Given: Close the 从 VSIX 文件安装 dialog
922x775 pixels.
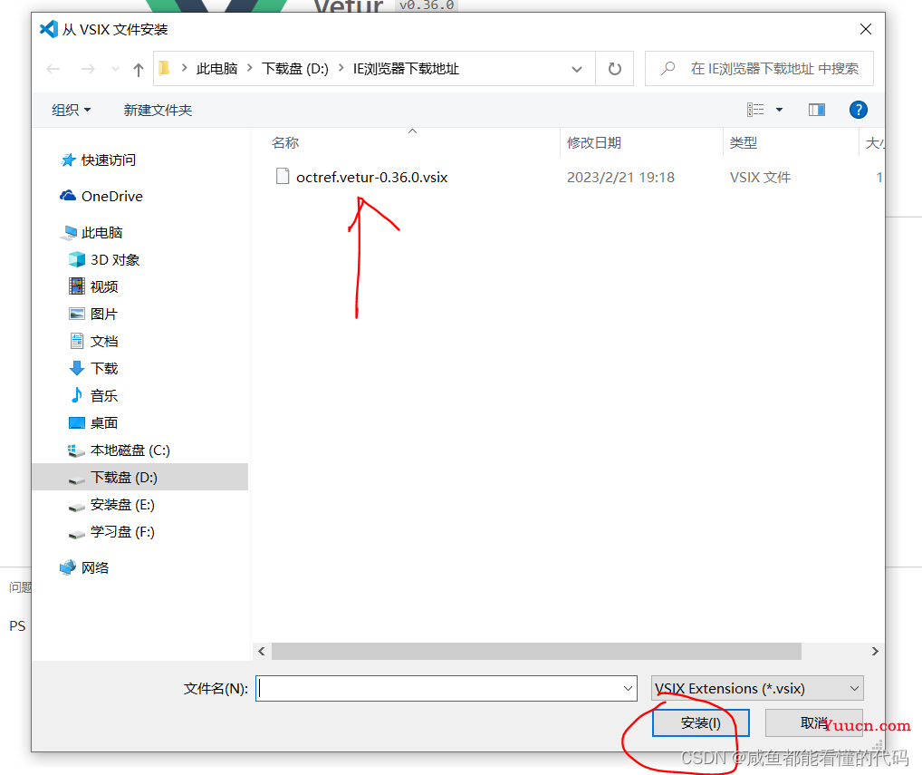Looking at the screenshot, I should (866, 29).
